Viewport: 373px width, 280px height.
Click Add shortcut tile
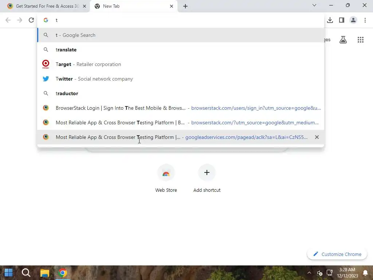pyautogui.click(x=207, y=178)
